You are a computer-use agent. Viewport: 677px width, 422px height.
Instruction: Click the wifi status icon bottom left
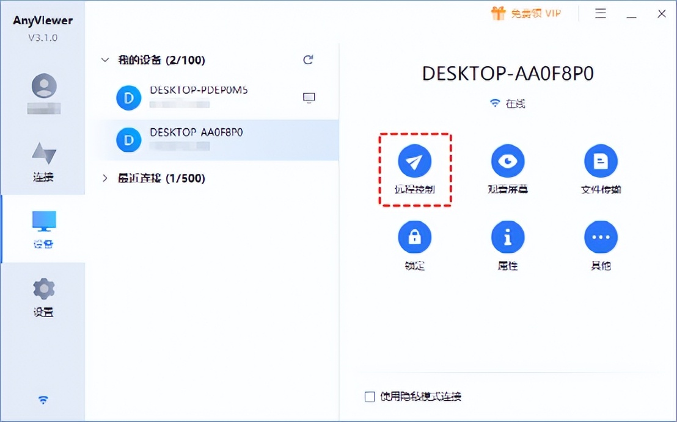pyautogui.click(x=43, y=399)
